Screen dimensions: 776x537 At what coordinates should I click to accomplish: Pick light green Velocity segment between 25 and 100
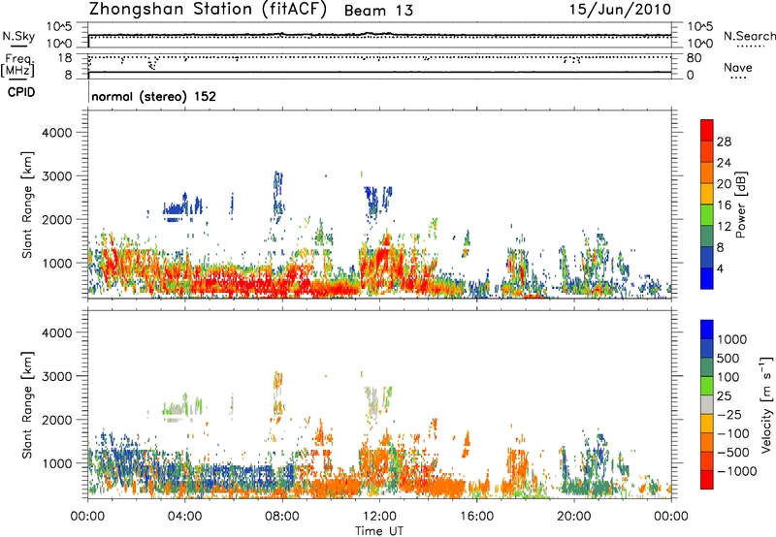pos(707,386)
